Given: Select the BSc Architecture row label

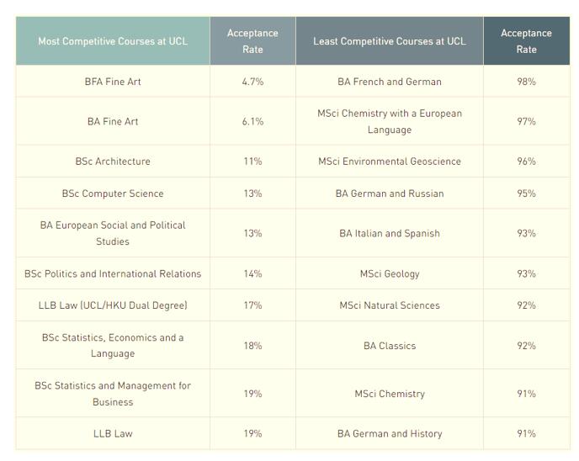Looking at the screenshot, I should pos(113,162).
